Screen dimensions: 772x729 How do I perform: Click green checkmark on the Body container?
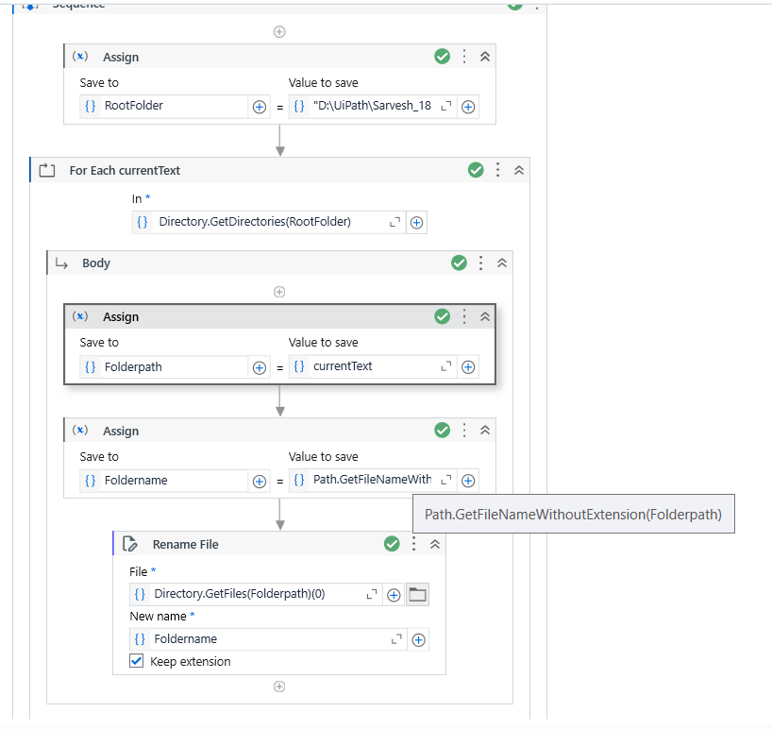(x=459, y=263)
